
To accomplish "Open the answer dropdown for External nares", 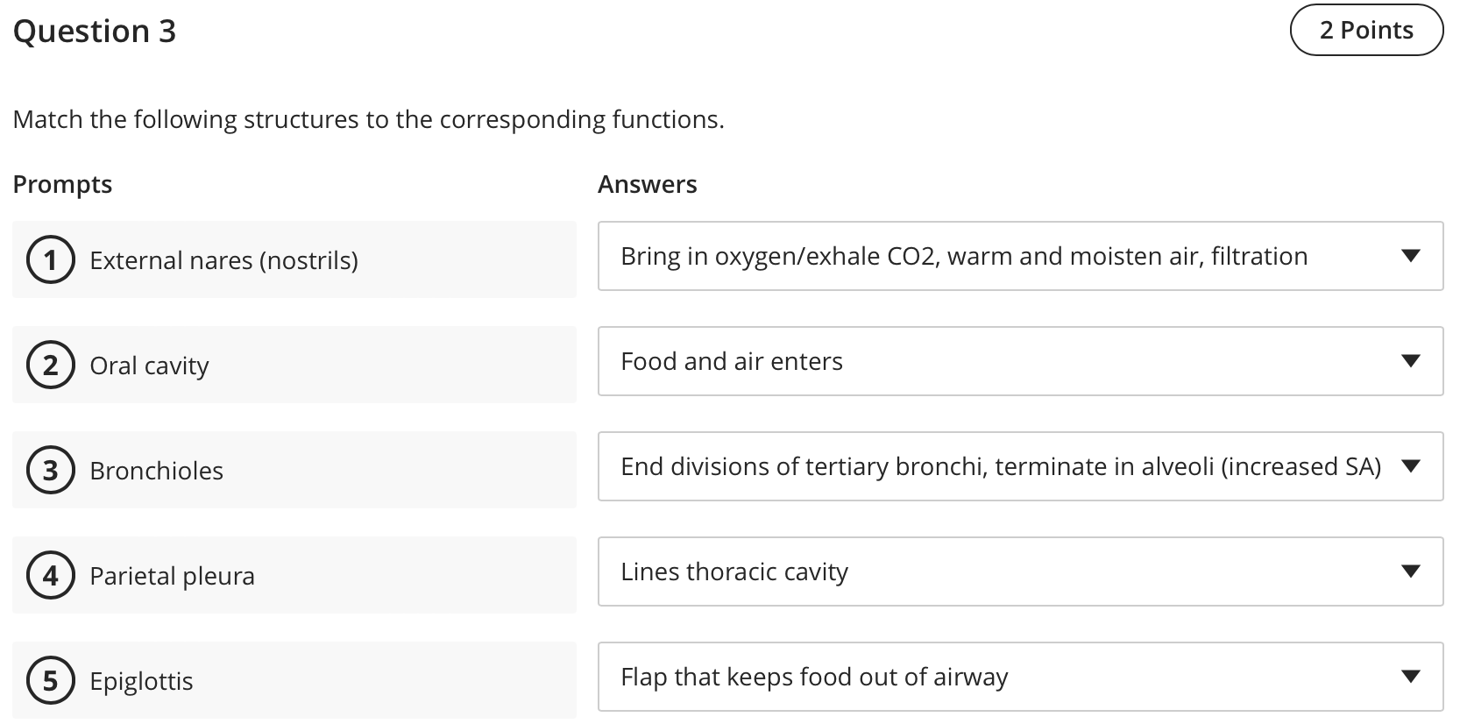I will click(x=1020, y=256).
